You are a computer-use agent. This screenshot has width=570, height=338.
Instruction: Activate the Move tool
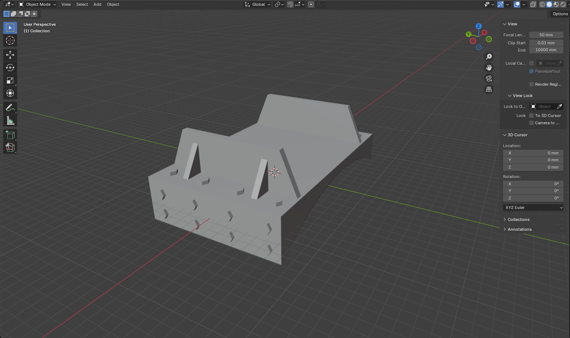tap(10, 55)
